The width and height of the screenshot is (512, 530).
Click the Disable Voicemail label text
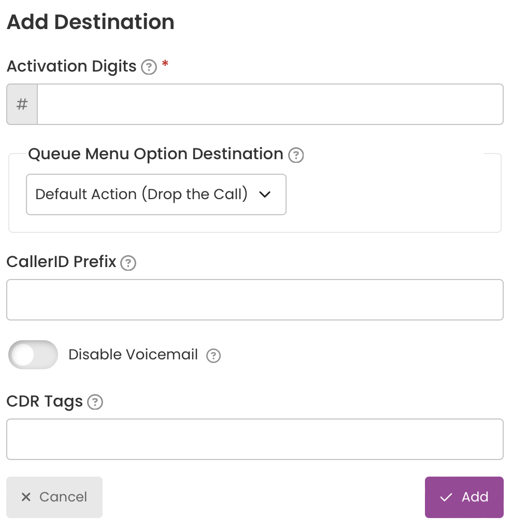click(x=133, y=355)
